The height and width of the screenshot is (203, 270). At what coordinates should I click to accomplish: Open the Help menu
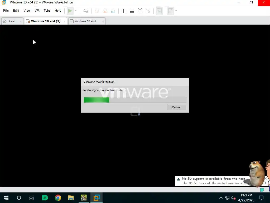(x=58, y=11)
